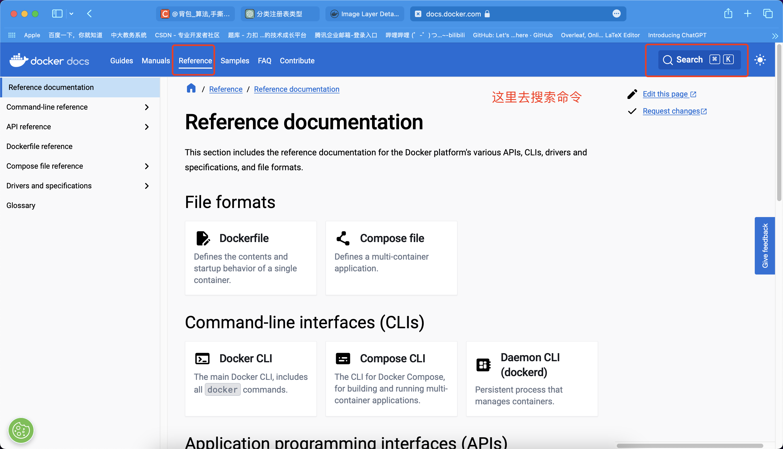The image size is (783, 449).
Task: Open the Manuals nav tab
Action: click(x=156, y=61)
